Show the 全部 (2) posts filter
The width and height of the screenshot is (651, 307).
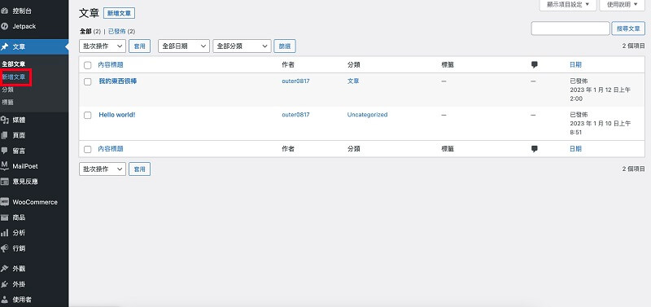pos(90,31)
